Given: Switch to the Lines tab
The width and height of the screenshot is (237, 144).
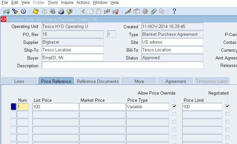Looking at the screenshot, I should [19, 81].
